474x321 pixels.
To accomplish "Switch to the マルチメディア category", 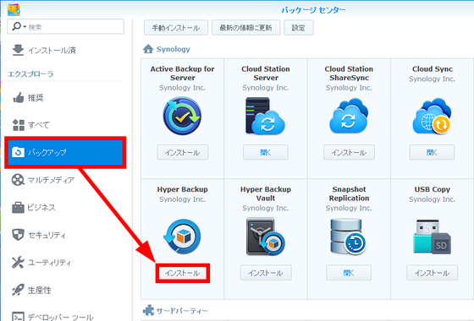I will (65, 180).
